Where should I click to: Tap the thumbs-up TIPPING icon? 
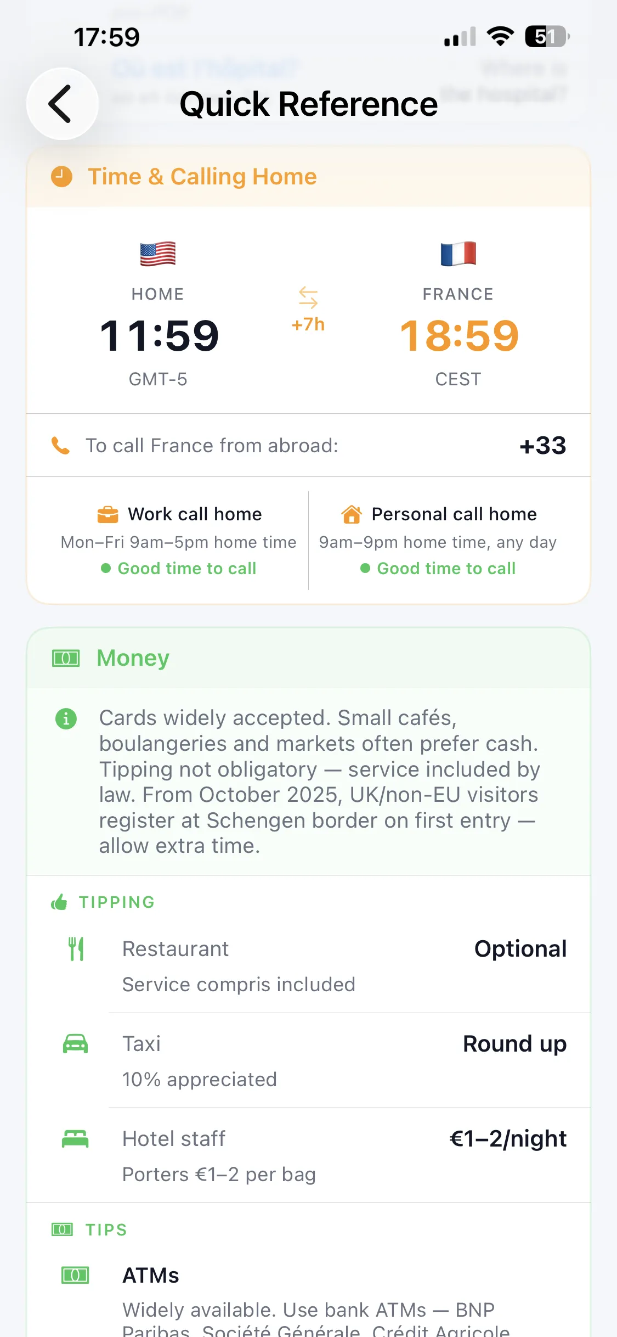(59, 902)
